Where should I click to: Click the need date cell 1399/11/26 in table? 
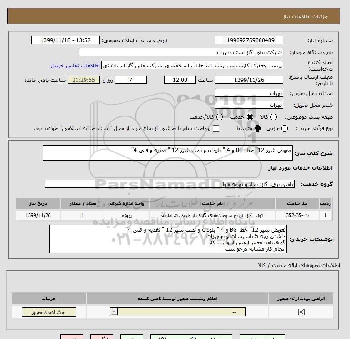pos(38,215)
